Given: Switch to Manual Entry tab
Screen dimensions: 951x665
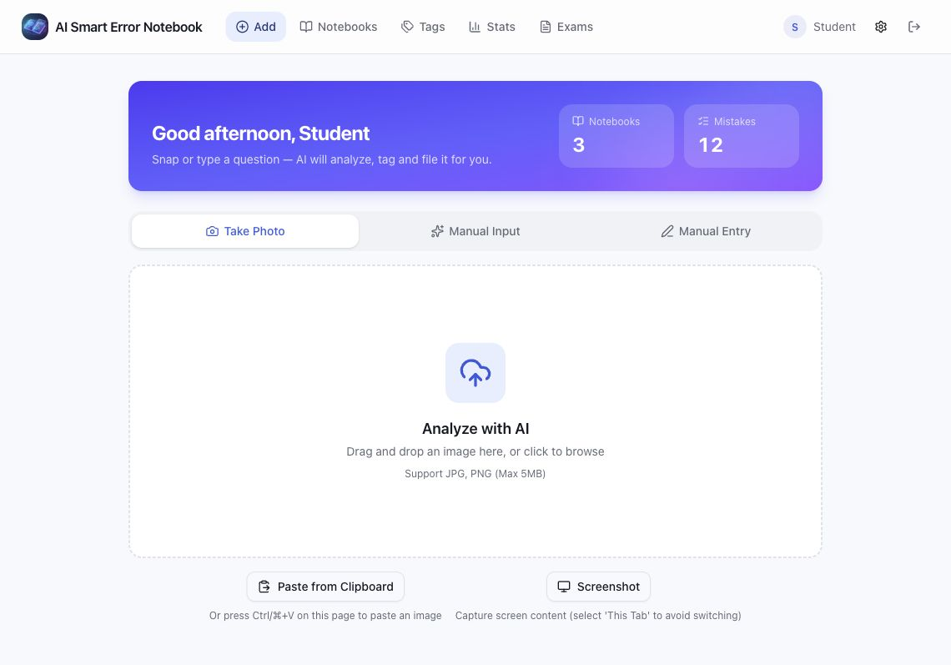Looking at the screenshot, I should point(706,231).
